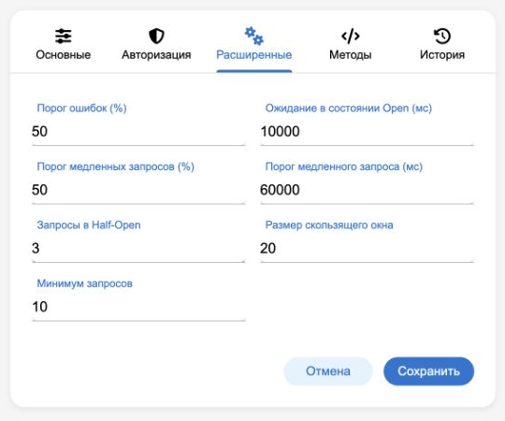This screenshot has width=505, height=421.
Task: Click the history clock icon above История
Action: click(442, 36)
